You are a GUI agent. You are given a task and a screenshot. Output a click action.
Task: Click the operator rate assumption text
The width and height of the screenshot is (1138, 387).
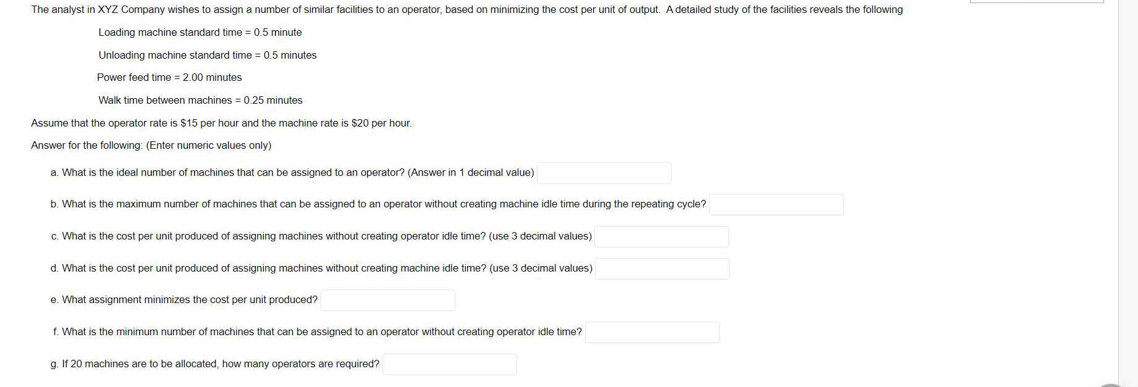(221, 123)
